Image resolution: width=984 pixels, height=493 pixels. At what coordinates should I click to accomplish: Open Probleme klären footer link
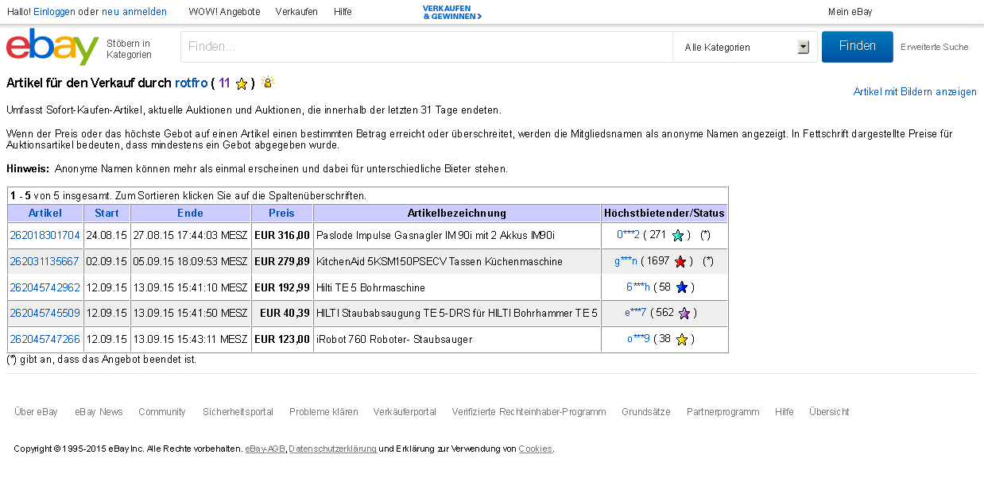click(x=323, y=412)
